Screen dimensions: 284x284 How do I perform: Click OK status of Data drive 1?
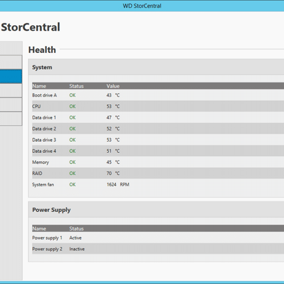(72, 117)
